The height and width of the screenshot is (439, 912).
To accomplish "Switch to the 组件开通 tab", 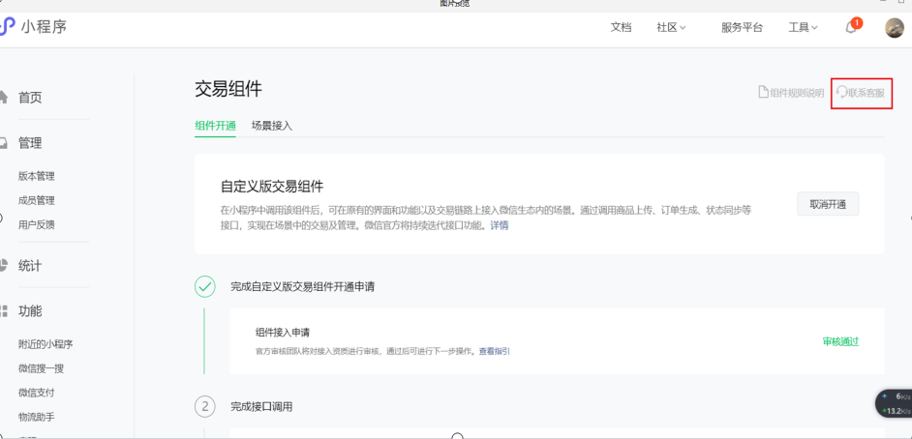I will pyautogui.click(x=215, y=126).
